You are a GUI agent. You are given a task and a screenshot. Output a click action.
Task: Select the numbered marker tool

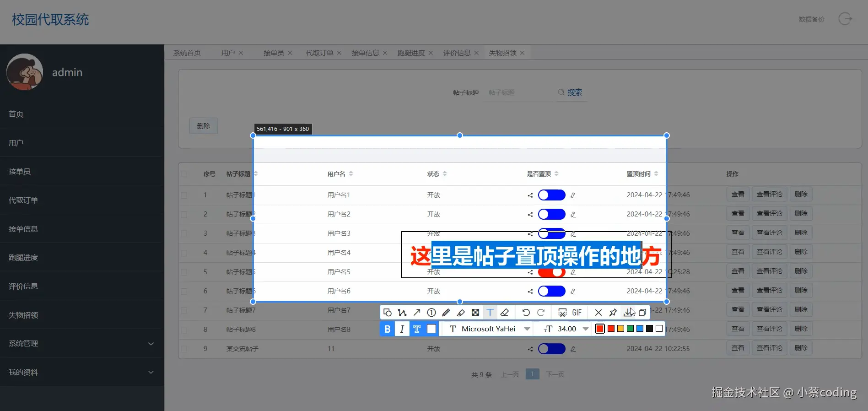(431, 313)
